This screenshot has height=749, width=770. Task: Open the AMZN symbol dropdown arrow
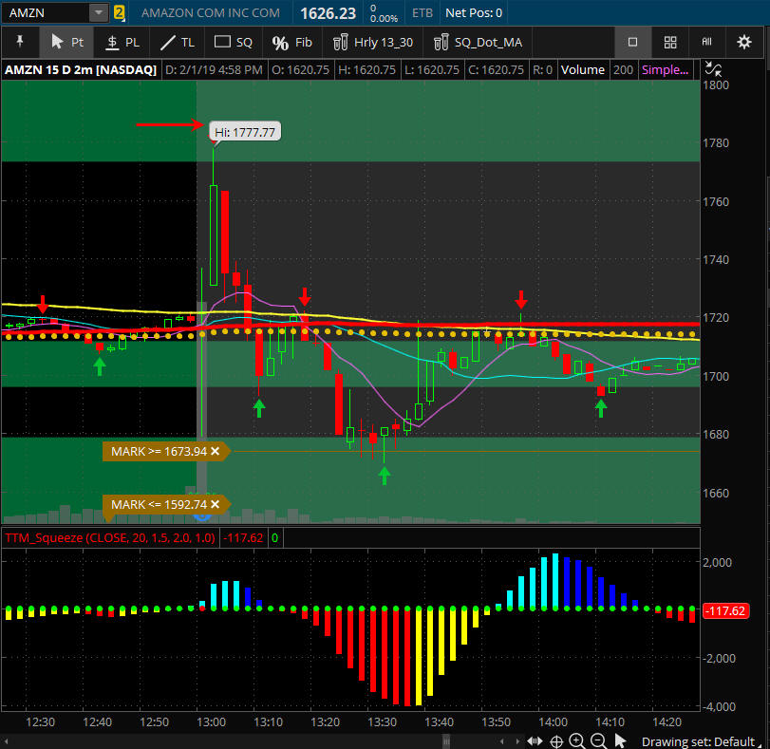[98, 13]
